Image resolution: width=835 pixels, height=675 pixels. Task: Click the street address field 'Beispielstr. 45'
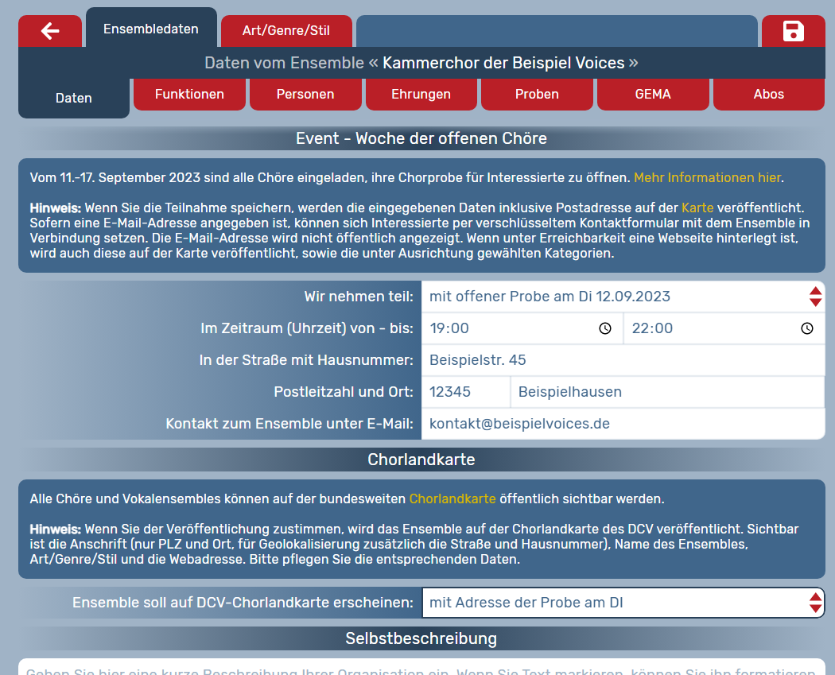click(x=623, y=360)
